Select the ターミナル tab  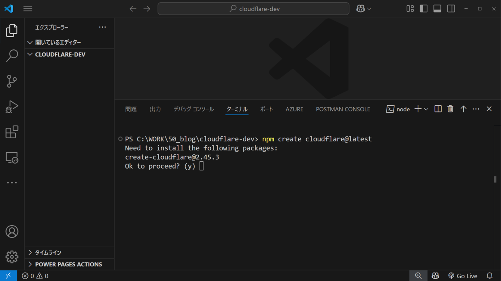pos(237,109)
